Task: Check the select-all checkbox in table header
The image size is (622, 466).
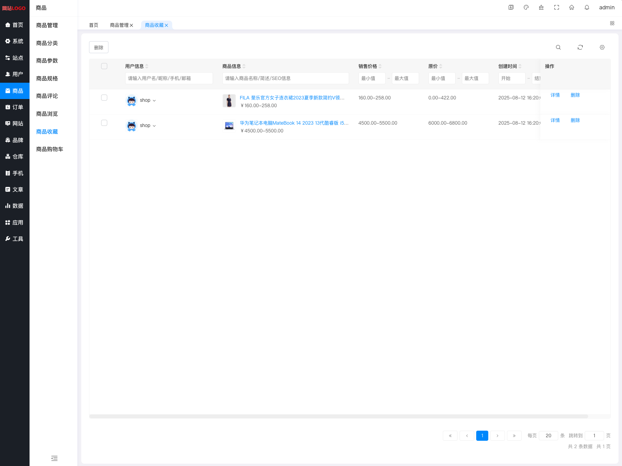Action: tap(104, 66)
